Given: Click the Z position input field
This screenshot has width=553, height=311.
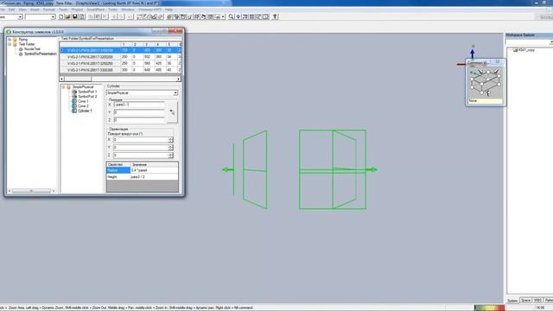Looking at the screenshot, I should (x=139, y=120).
